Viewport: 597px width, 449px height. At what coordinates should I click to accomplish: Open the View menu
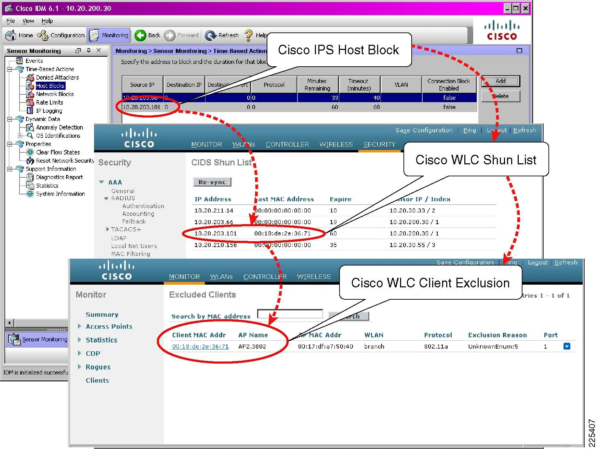[28, 21]
